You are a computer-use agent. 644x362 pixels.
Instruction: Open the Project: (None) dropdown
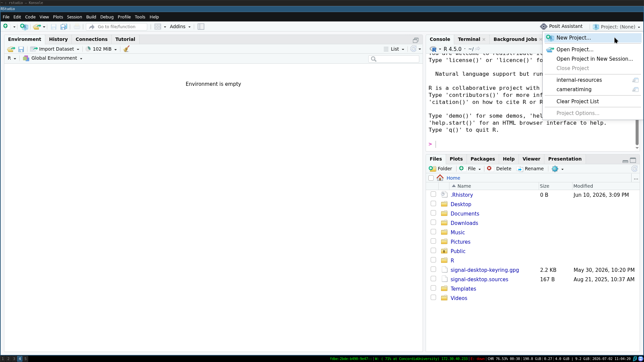click(x=616, y=27)
